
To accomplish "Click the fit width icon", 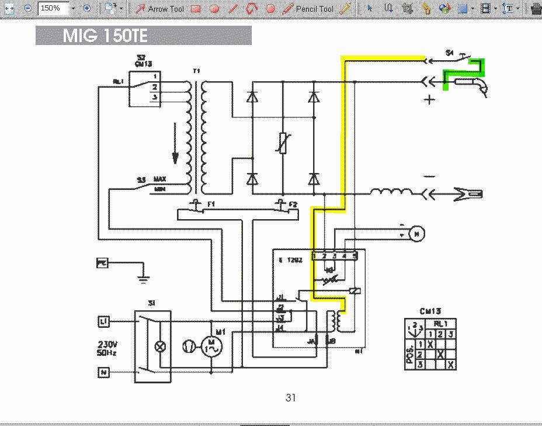I will tap(8, 9).
